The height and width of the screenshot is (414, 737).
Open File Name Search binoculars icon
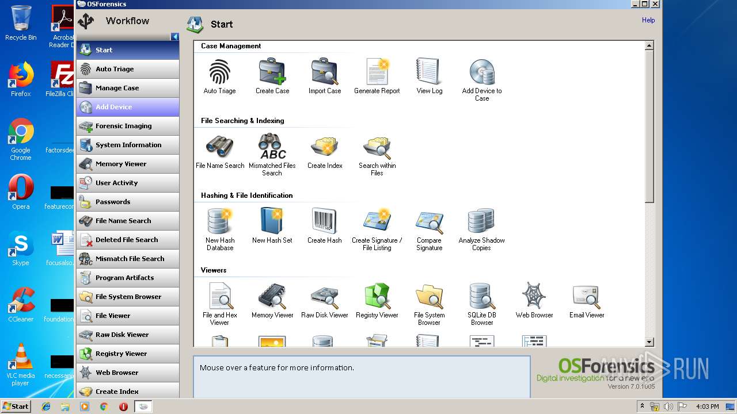(219, 147)
